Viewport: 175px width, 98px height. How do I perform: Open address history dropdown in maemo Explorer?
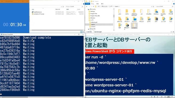click(151, 7)
